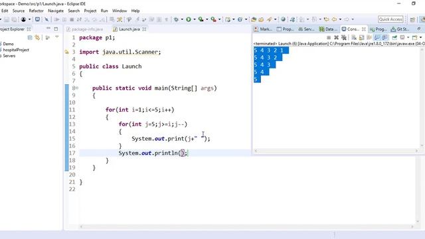Click the warning marker on line 3

(66, 52)
